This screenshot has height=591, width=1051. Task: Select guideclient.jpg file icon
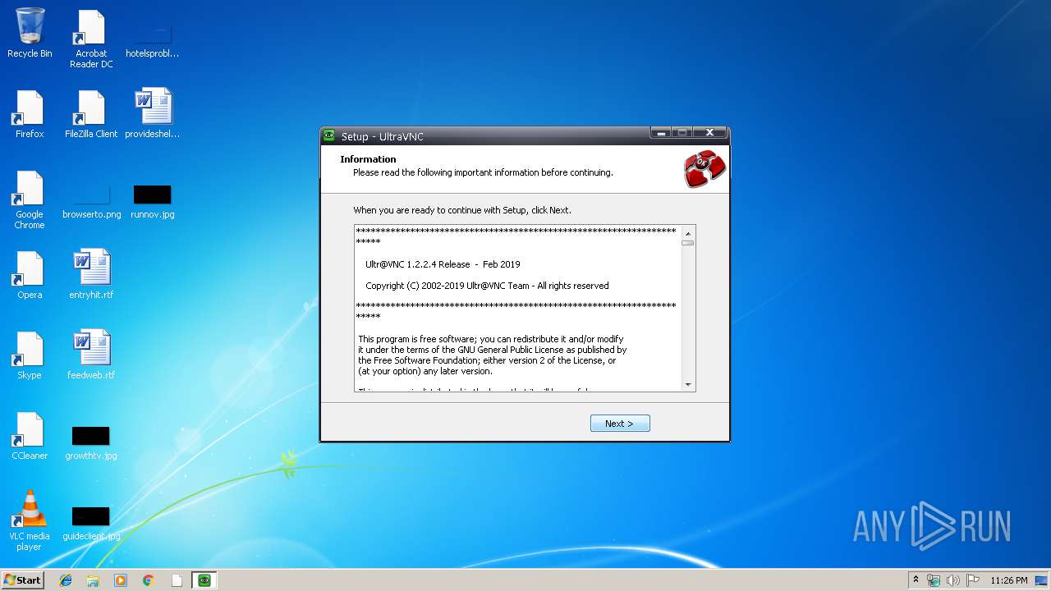point(91,524)
